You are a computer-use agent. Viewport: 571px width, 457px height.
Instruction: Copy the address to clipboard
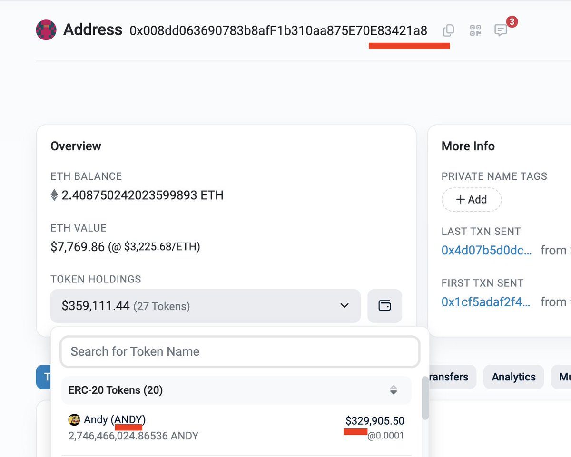coord(448,31)
